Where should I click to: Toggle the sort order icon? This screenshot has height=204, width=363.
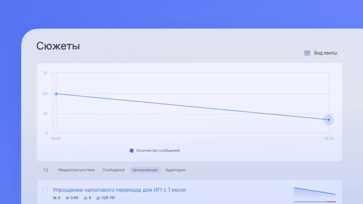(x=46, y=170)
